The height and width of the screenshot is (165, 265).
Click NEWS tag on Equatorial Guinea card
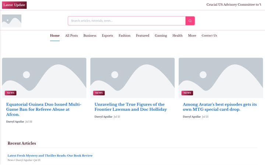pos(10,93)
